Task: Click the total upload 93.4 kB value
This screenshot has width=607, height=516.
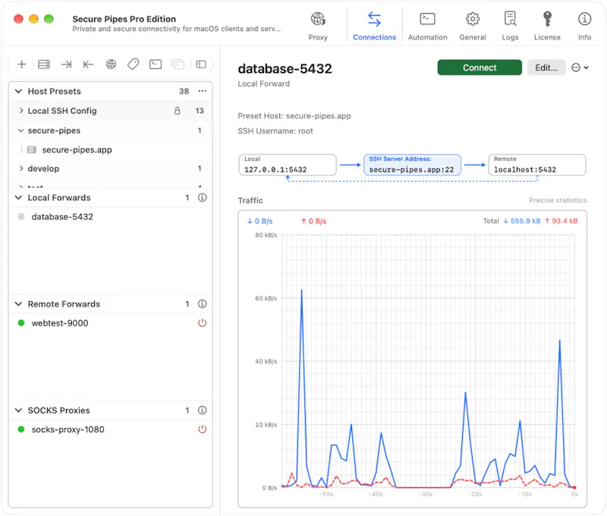Action: pos(561,221)
